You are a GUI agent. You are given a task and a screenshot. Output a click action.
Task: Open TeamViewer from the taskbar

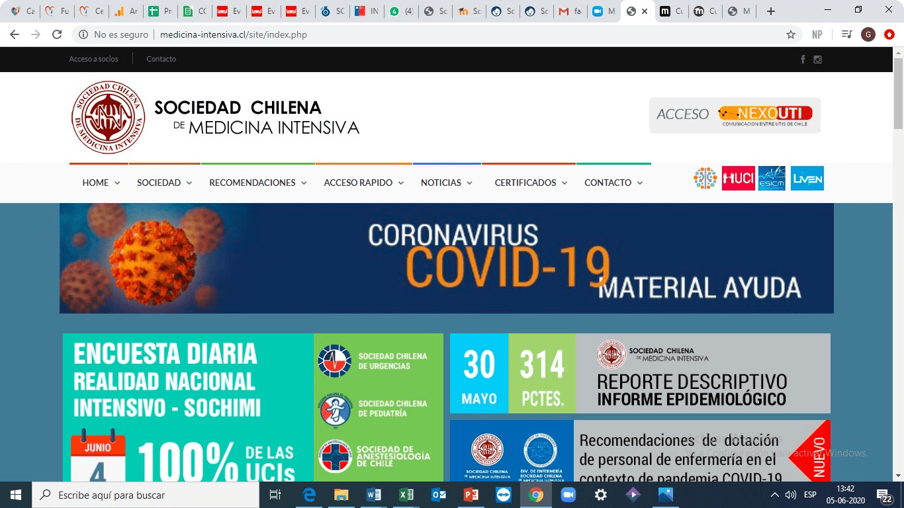coord(504,495)
